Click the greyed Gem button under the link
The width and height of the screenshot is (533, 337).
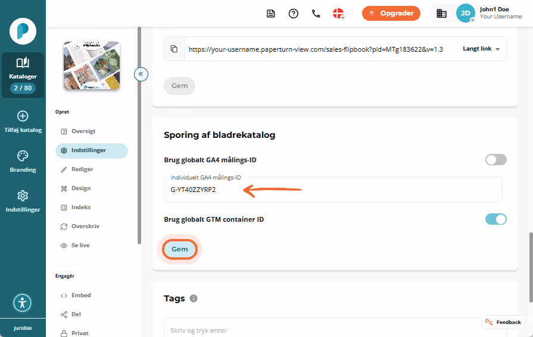pyautogui.click(x=179, y=86)
